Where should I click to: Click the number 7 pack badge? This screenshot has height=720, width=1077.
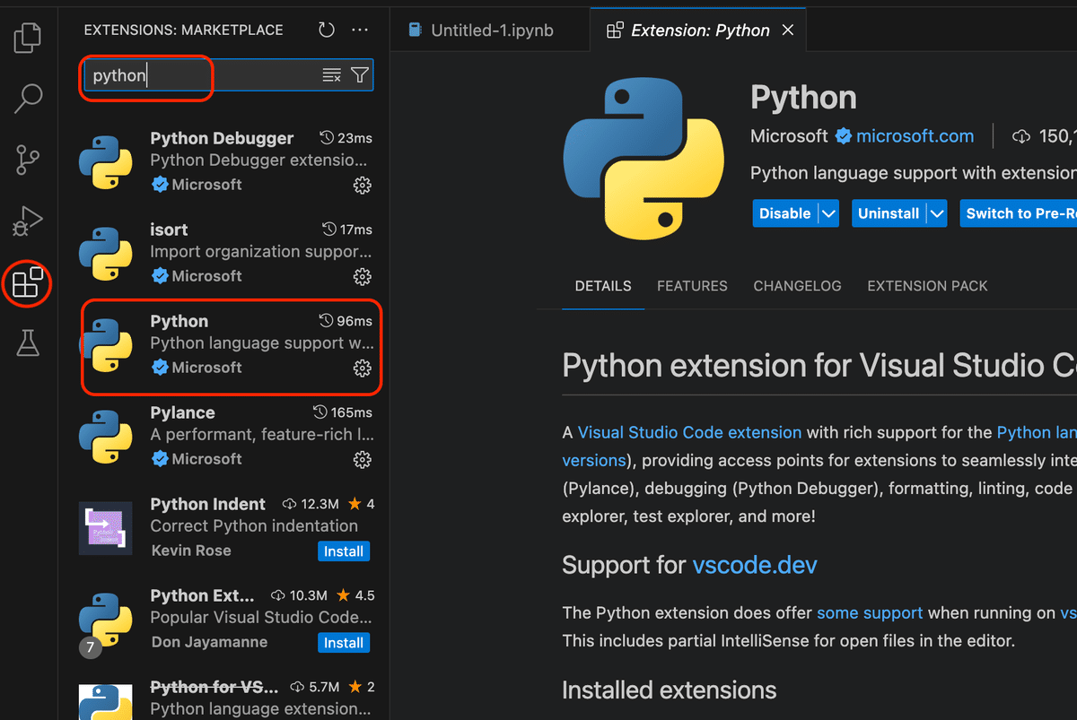click(x=90, y=647)
